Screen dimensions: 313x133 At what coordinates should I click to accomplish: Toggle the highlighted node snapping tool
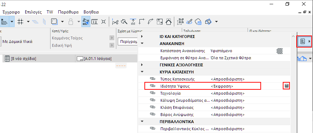click(x=86, y=22)
